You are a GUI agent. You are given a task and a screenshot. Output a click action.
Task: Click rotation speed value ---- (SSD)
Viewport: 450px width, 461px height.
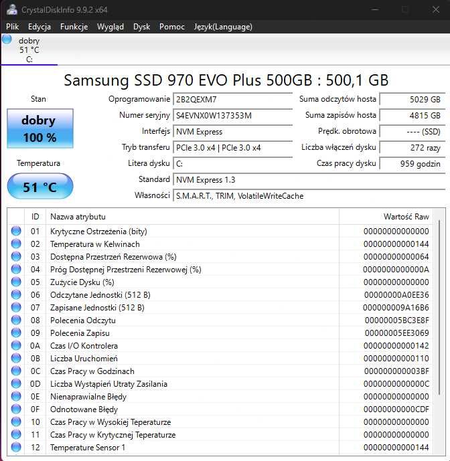point(412,132)
